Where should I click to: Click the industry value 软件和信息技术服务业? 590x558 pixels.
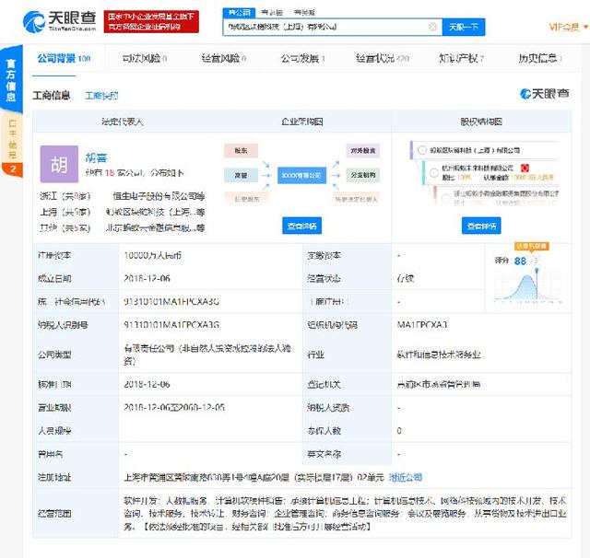tap(439, 355)
